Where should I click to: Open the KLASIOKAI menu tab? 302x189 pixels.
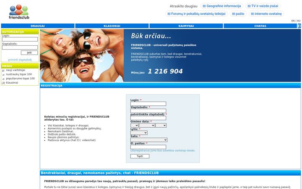112,26
